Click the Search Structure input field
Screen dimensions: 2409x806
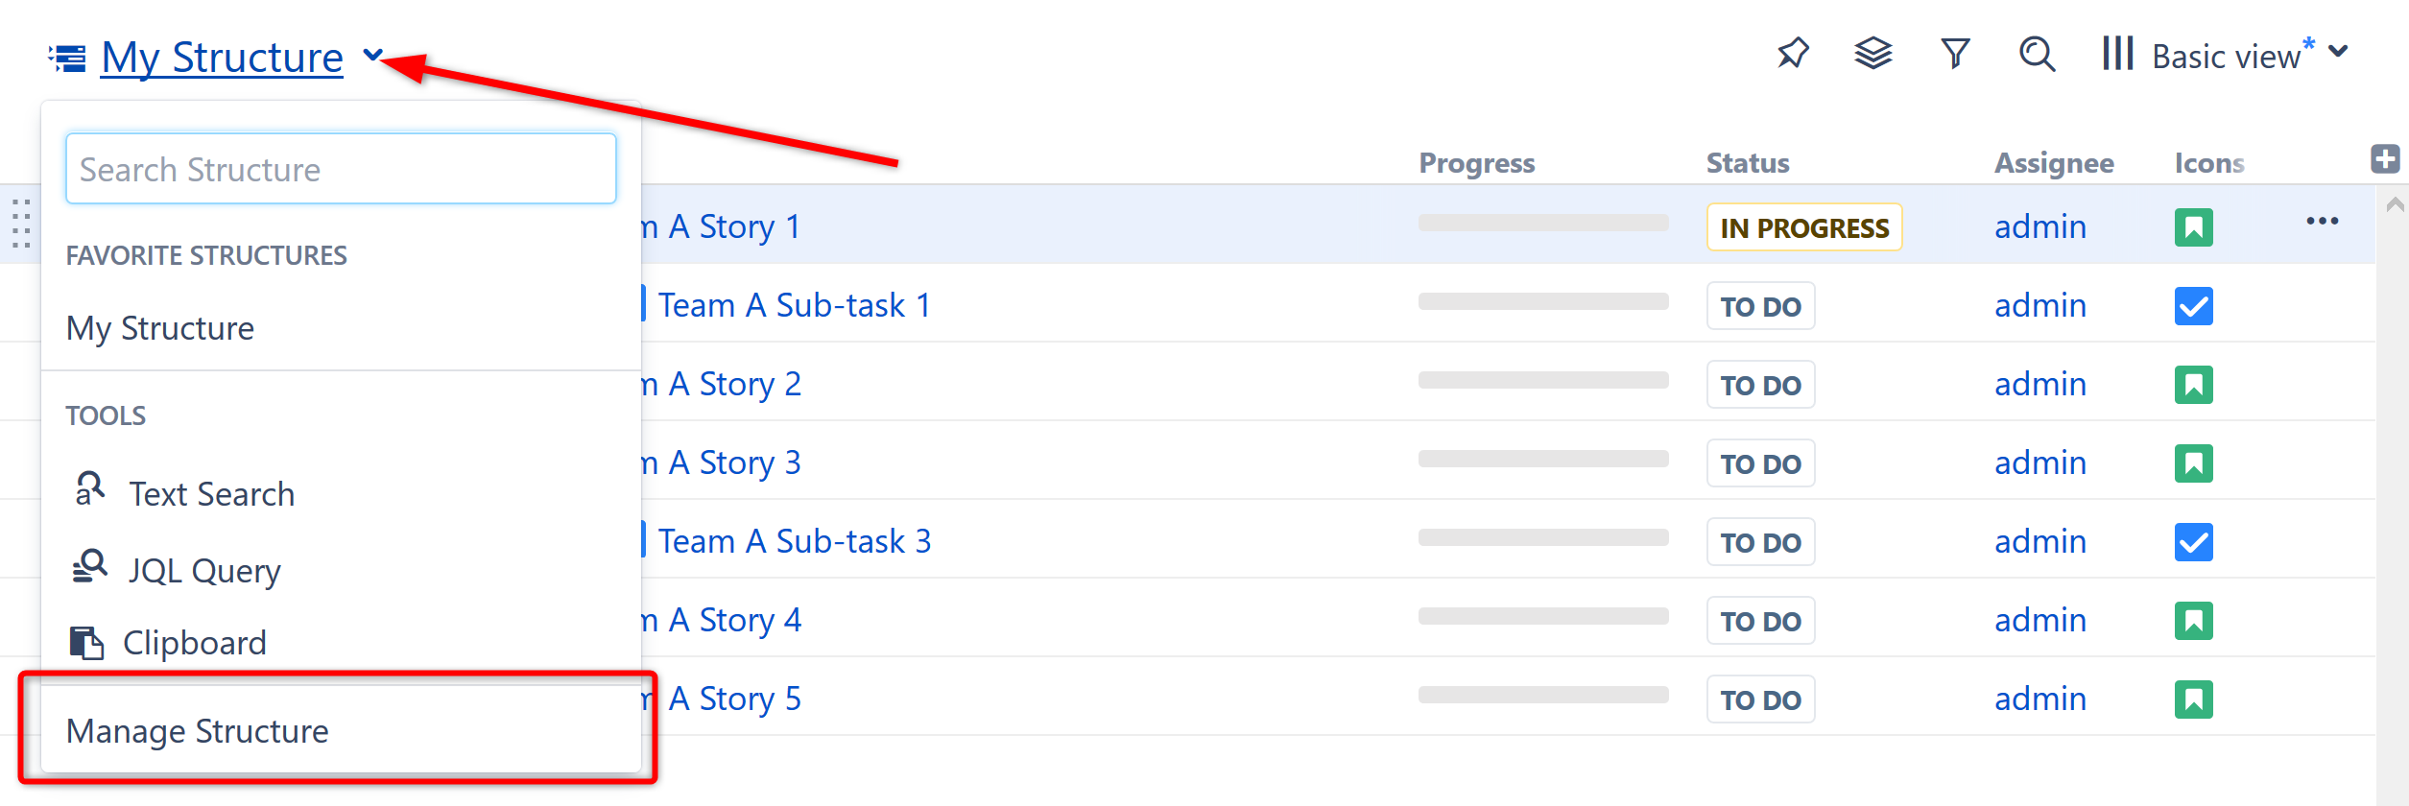(x=341, y=170)
